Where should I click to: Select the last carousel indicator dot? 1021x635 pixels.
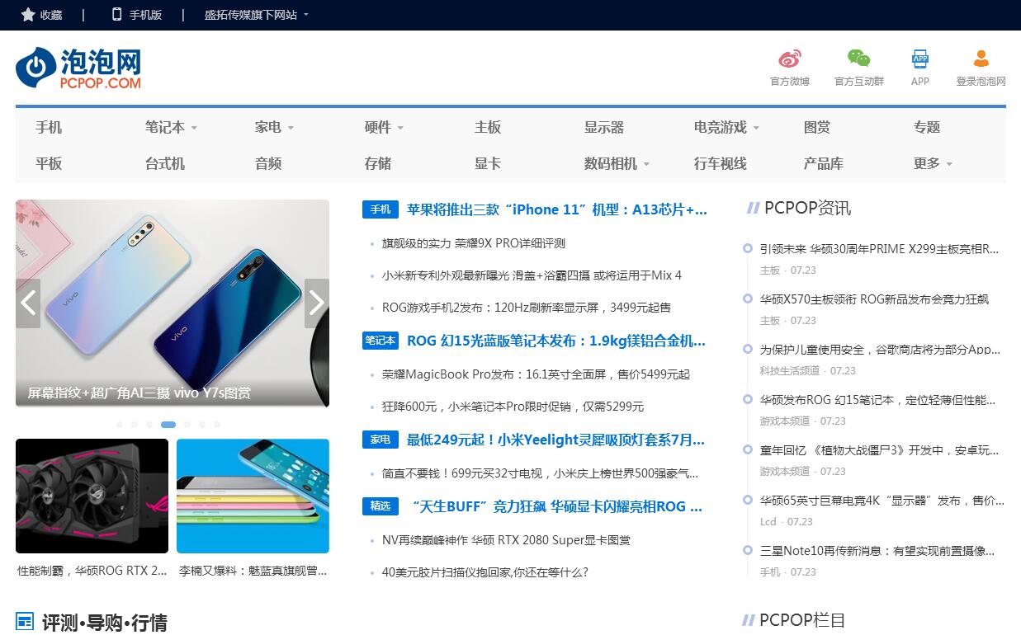[217, 425]
